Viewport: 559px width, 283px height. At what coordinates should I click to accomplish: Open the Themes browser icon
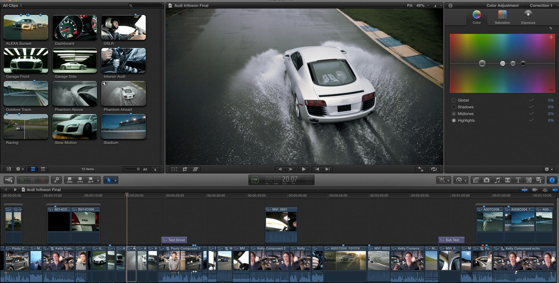coord(539,180)
